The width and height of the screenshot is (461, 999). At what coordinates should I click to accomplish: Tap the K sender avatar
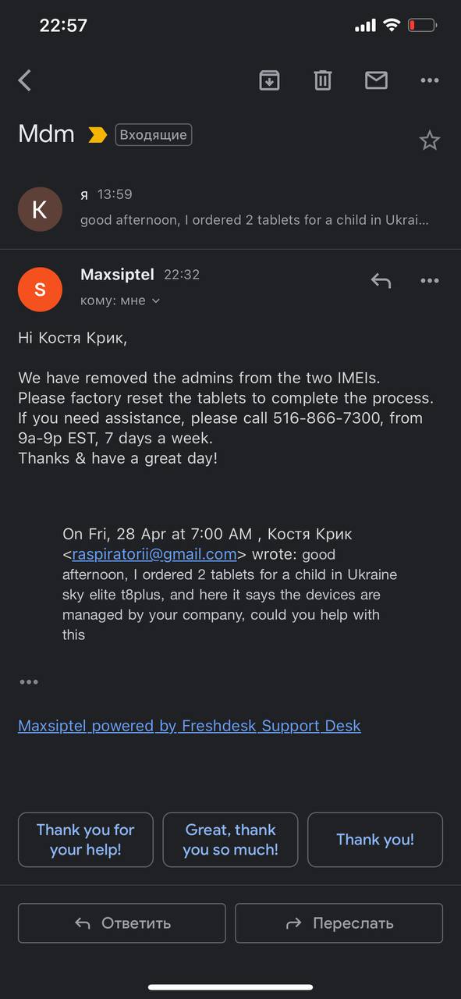pyautogui.click(x=40, y=209)
